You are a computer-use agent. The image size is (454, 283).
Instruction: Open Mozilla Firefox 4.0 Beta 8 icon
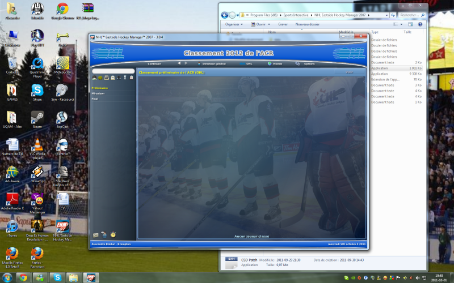coord(12,258)
